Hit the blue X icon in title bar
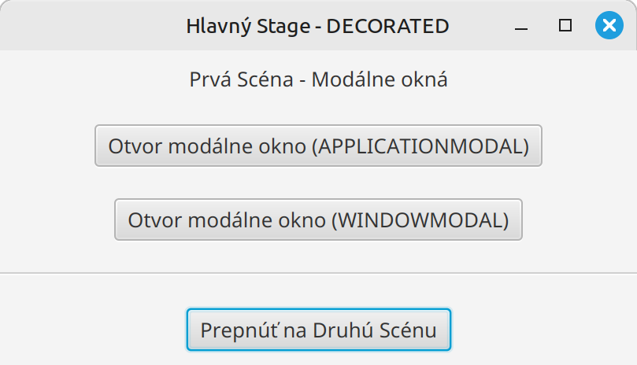Viewport: 637px width, 365px height. coord(608,26)
